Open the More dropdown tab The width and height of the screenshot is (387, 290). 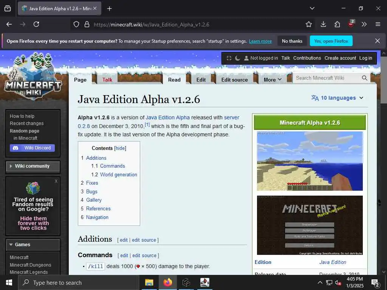coord(272,80)
